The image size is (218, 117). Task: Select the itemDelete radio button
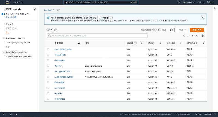(48, 82)
